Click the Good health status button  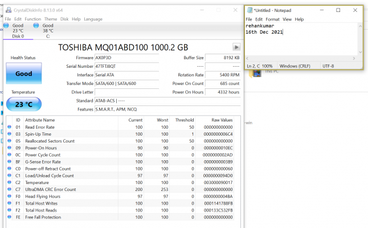24,74
